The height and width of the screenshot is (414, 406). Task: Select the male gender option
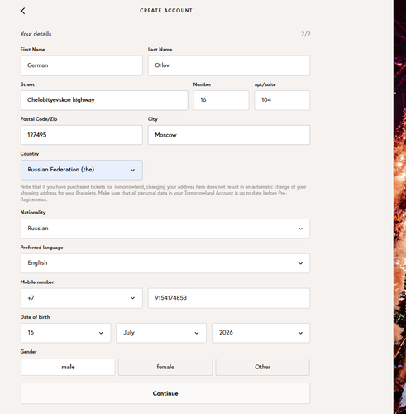(x=68, y=367)
